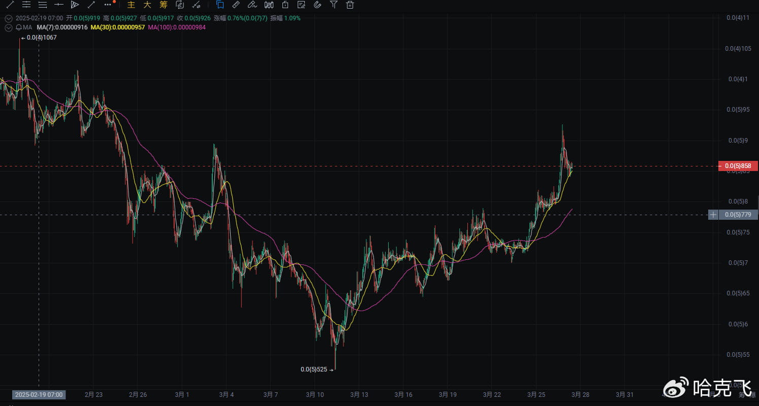The height and width of the screenshot is (406, 759).
Task: Collapse the MA indicator row chevron
Action: pos(8,27)
